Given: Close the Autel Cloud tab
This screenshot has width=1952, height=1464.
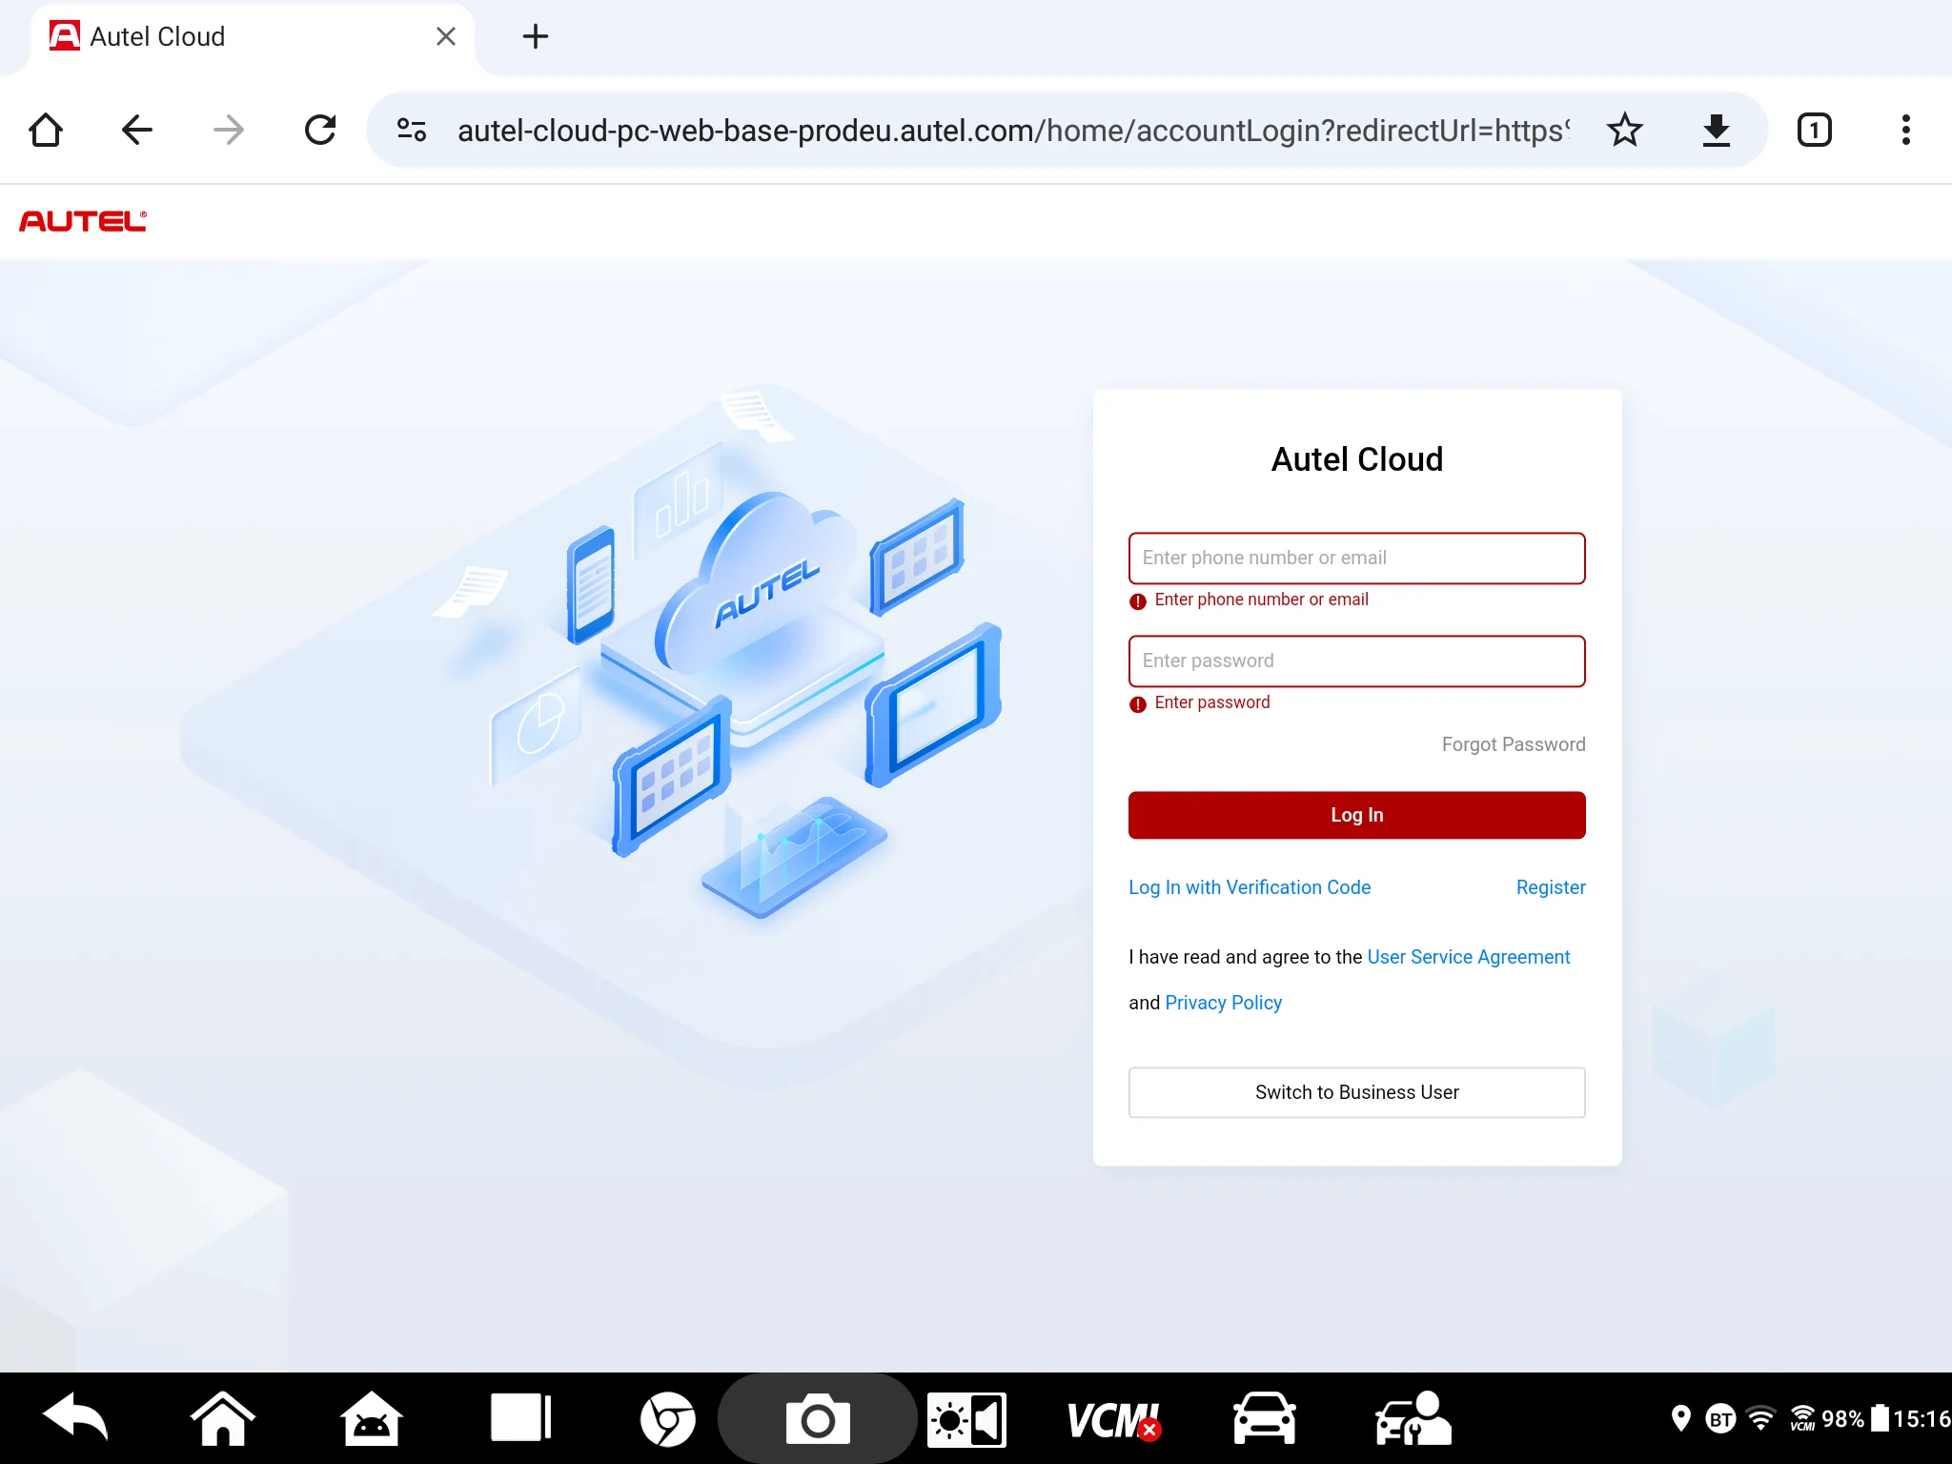Looking at the screenshot, I should tap(445, 36).
